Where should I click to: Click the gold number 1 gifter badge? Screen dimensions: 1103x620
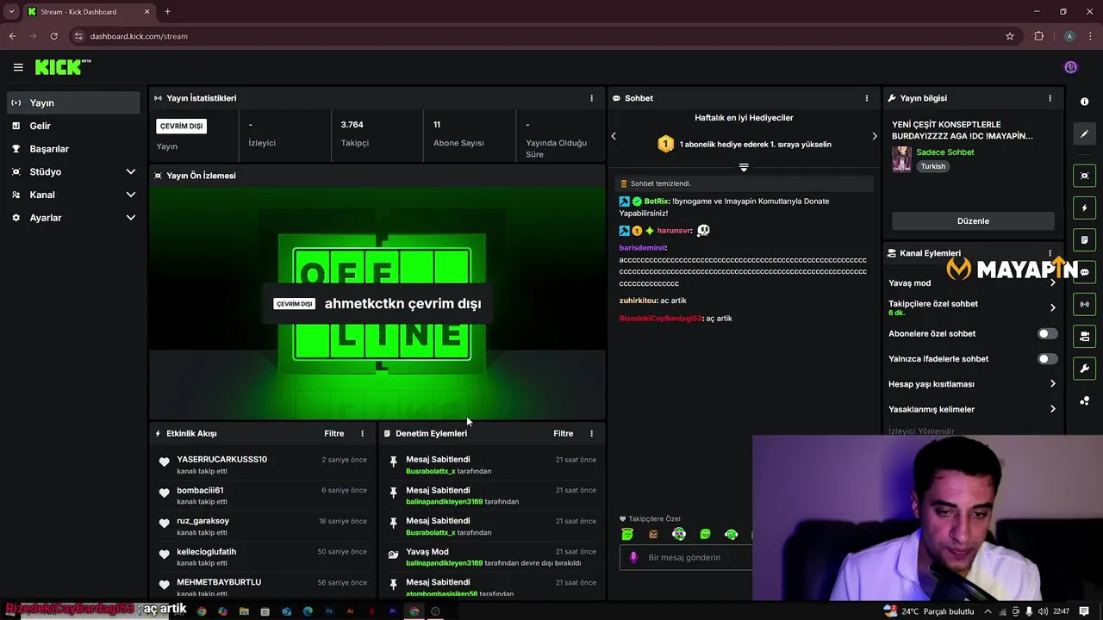pyautogui.click(x=665, y=144)
